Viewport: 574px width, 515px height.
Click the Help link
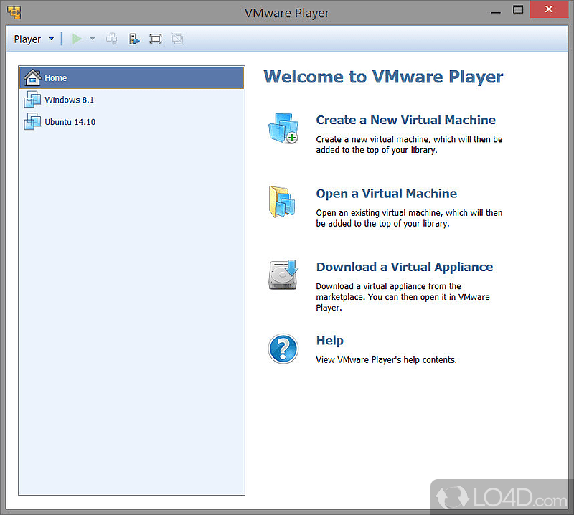pos(329,341)
